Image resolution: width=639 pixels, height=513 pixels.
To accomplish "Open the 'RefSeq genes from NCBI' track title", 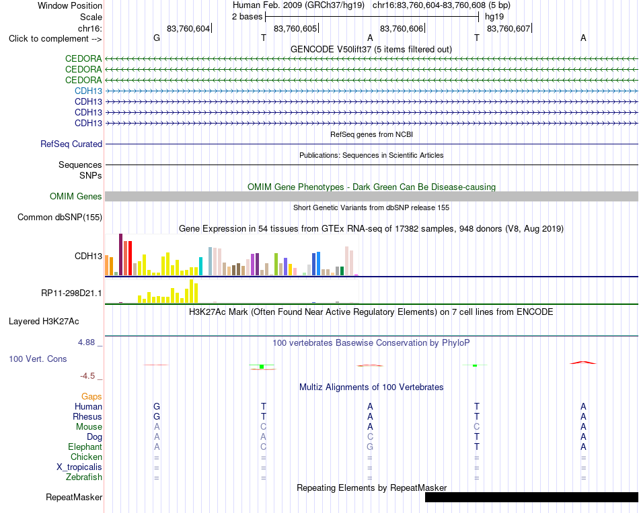I will click(x=372, y=134).
